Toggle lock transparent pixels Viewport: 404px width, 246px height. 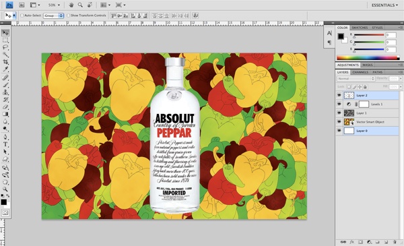(x=349, y=87)
